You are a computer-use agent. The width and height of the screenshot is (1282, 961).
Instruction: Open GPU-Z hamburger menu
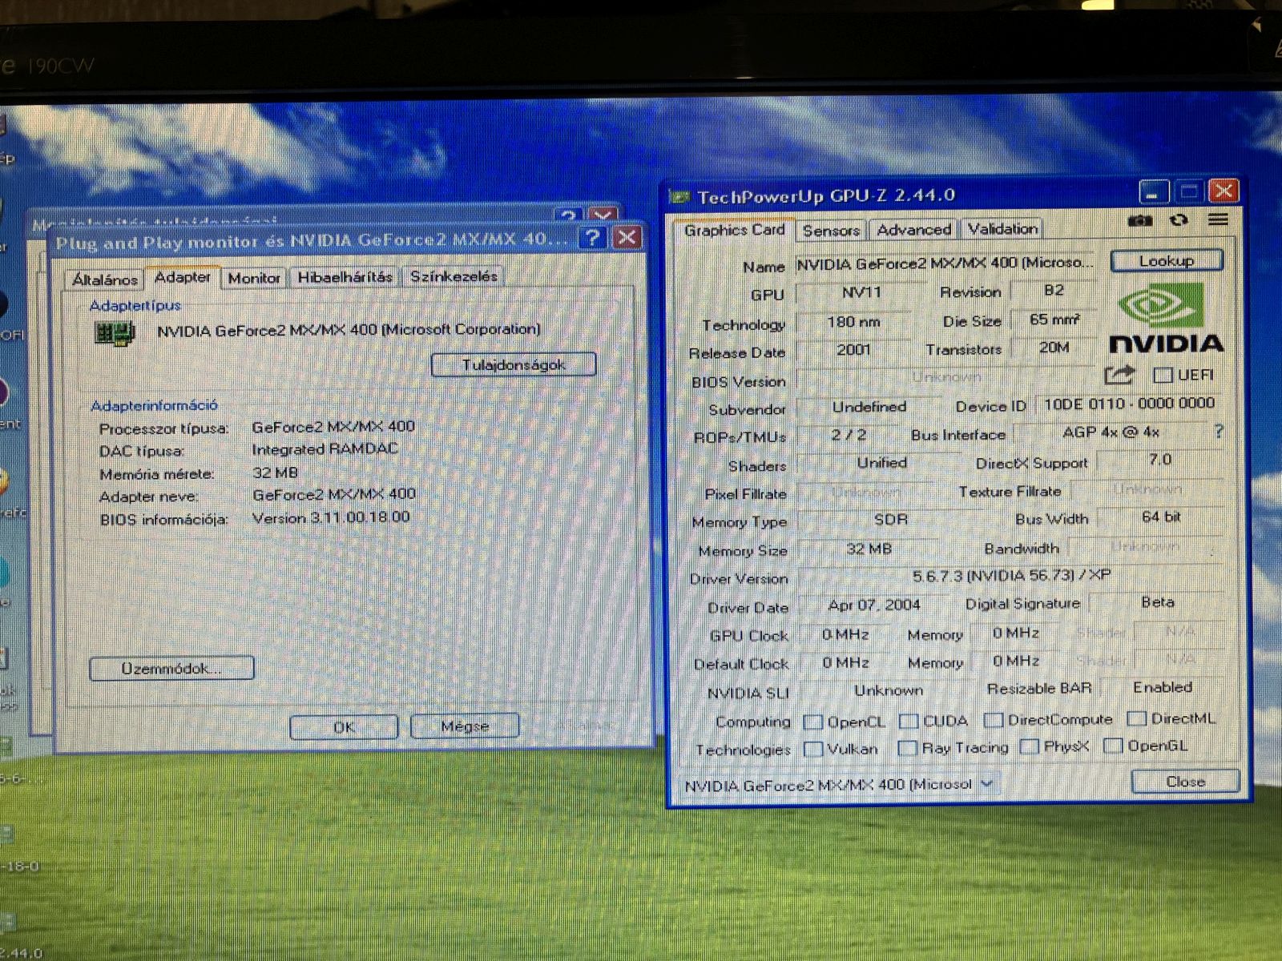click(1219, 219)
